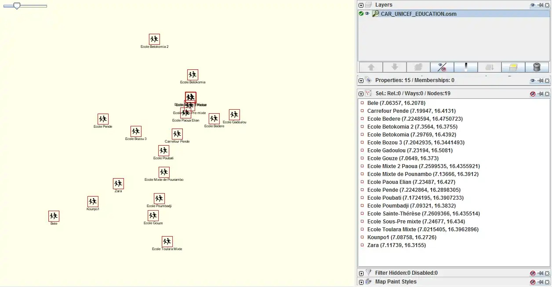552x287 pixels.
Task: Select the Bele school icon on map
Action: point(54,216)
